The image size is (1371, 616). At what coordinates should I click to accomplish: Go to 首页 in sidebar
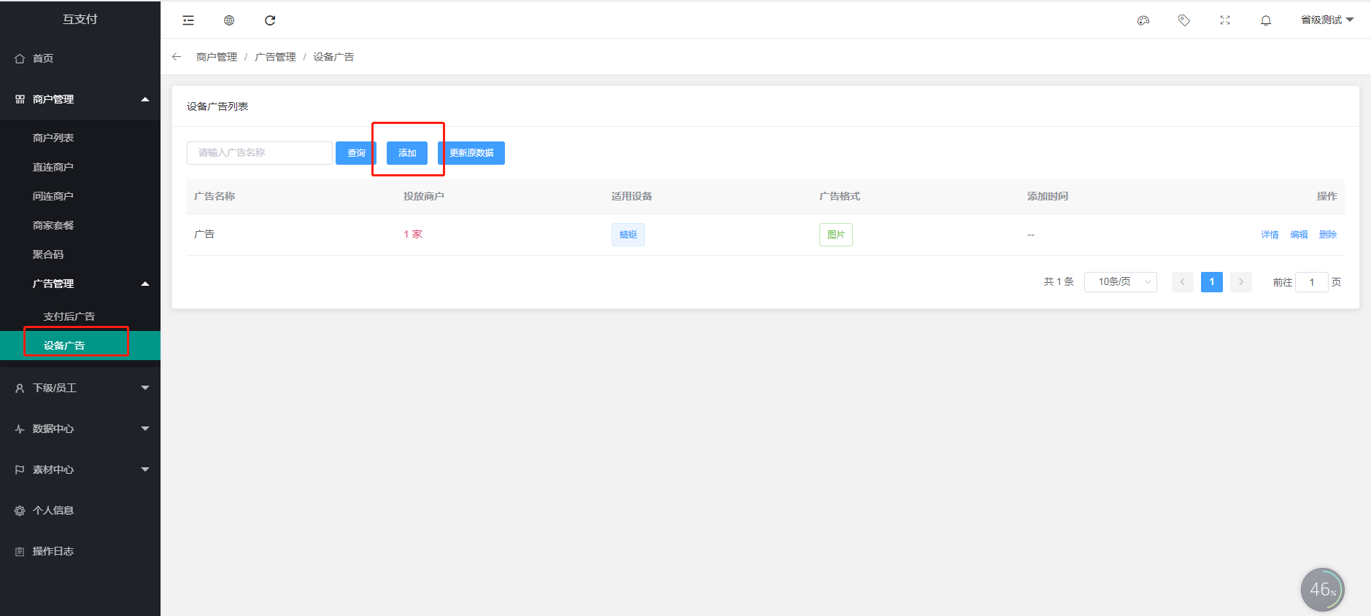click(x=80, y=58)
